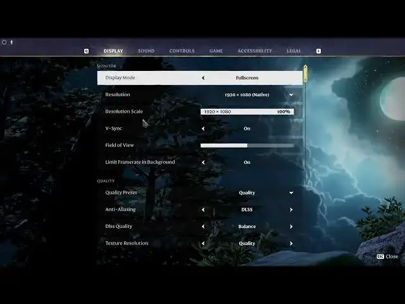Click the V-Sync On value
The height and width of the screenshot is (304, 405).
(247, 129)
